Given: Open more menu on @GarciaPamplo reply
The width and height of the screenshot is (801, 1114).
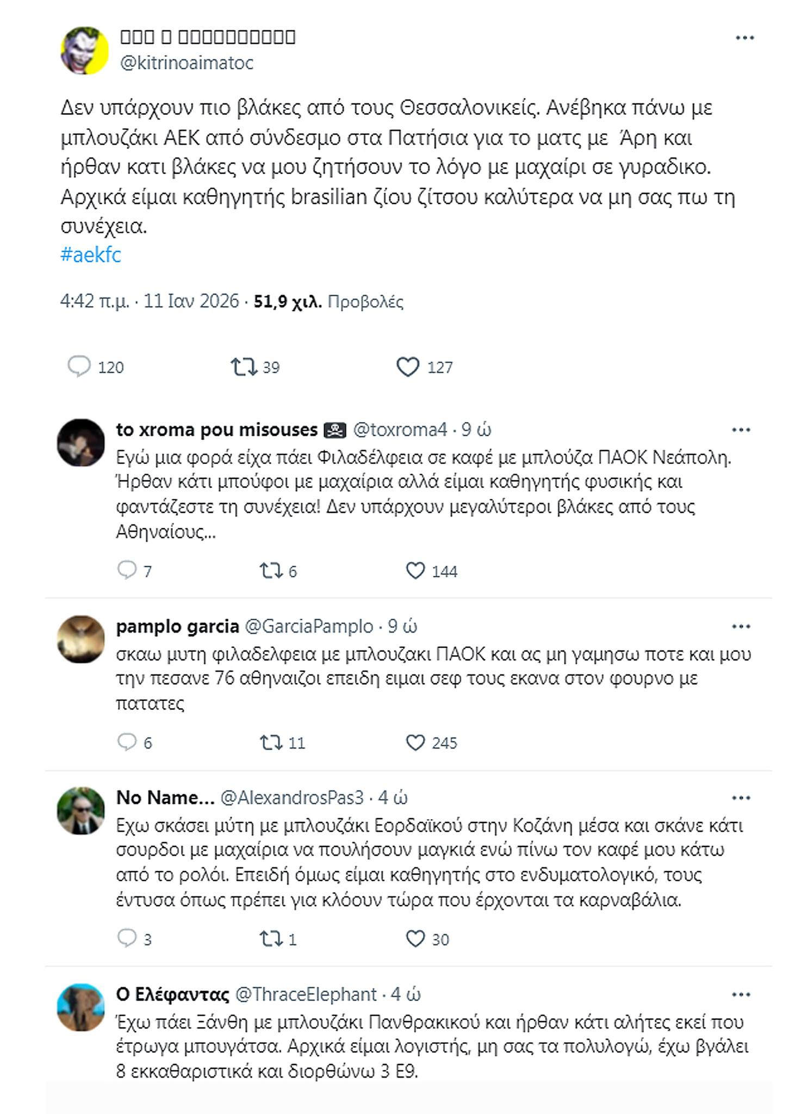Looking at the screenshot, I should [x=741, y=627].
